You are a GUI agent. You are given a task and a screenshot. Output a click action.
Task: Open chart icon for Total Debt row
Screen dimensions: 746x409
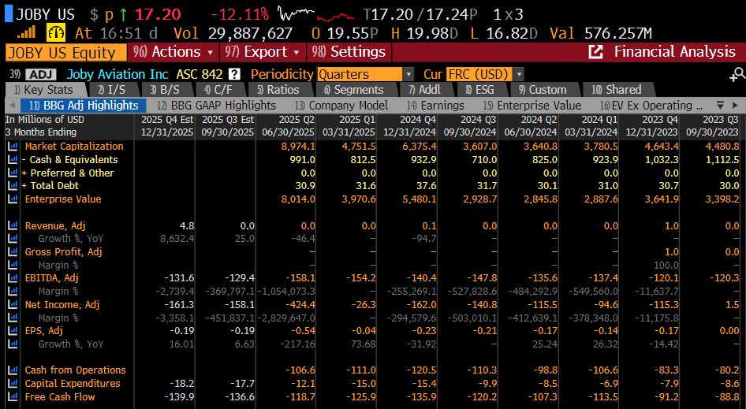pyautogui.click(x=13, y=186)
